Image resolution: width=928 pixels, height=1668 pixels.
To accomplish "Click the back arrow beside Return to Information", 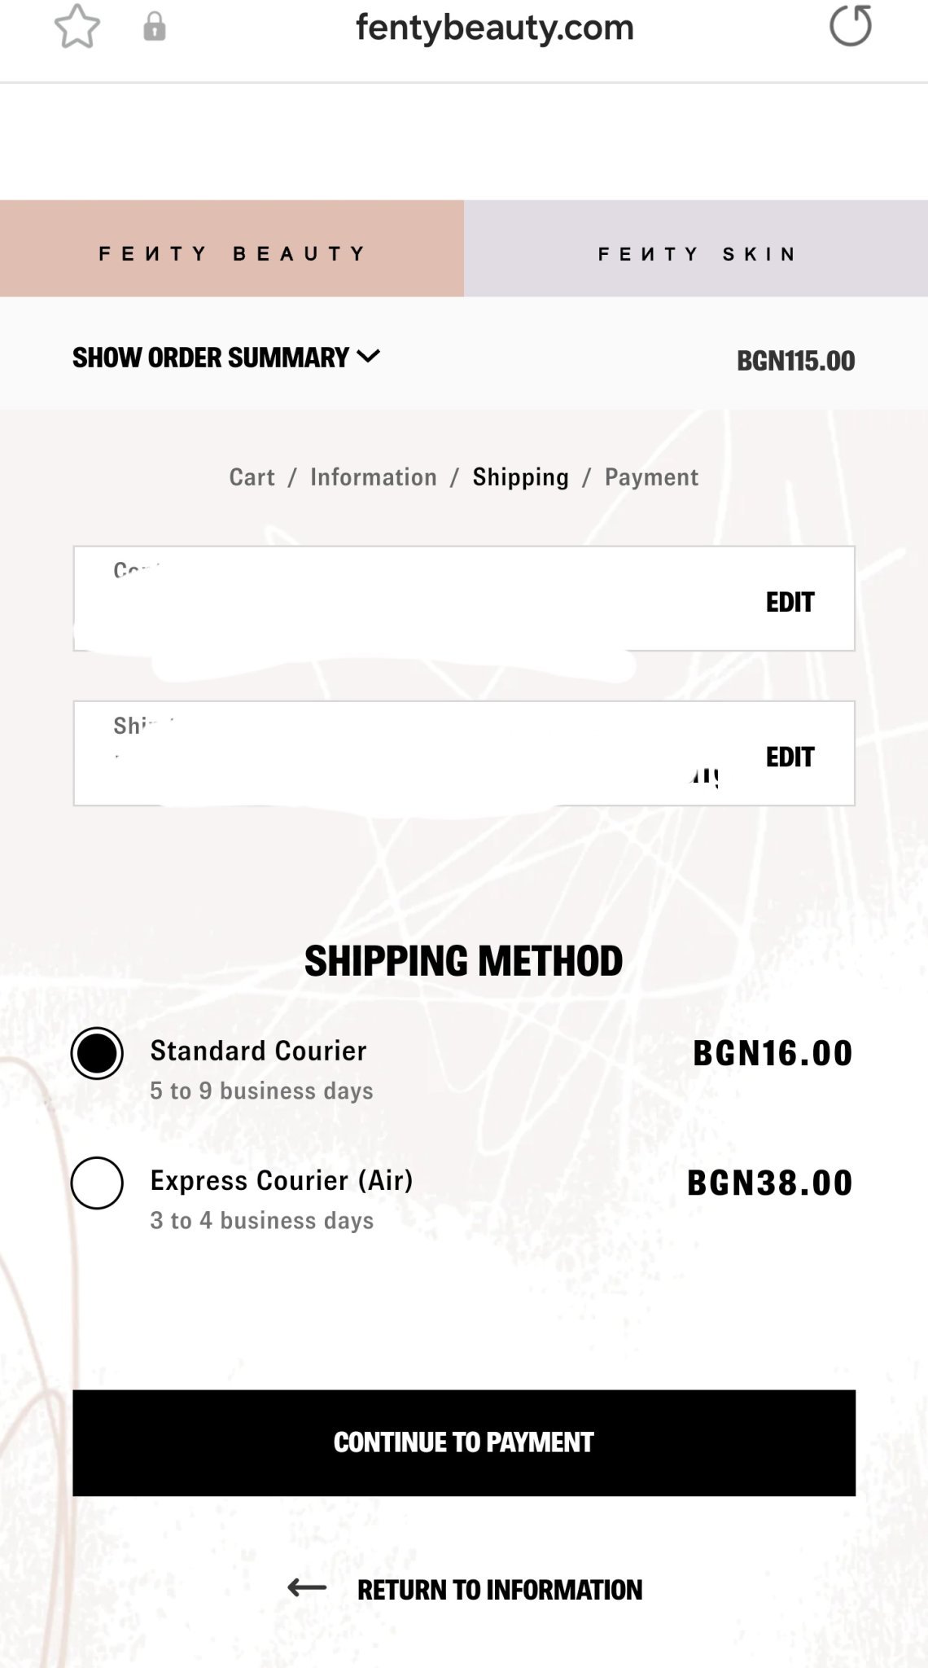I will tap(307, 1587).
